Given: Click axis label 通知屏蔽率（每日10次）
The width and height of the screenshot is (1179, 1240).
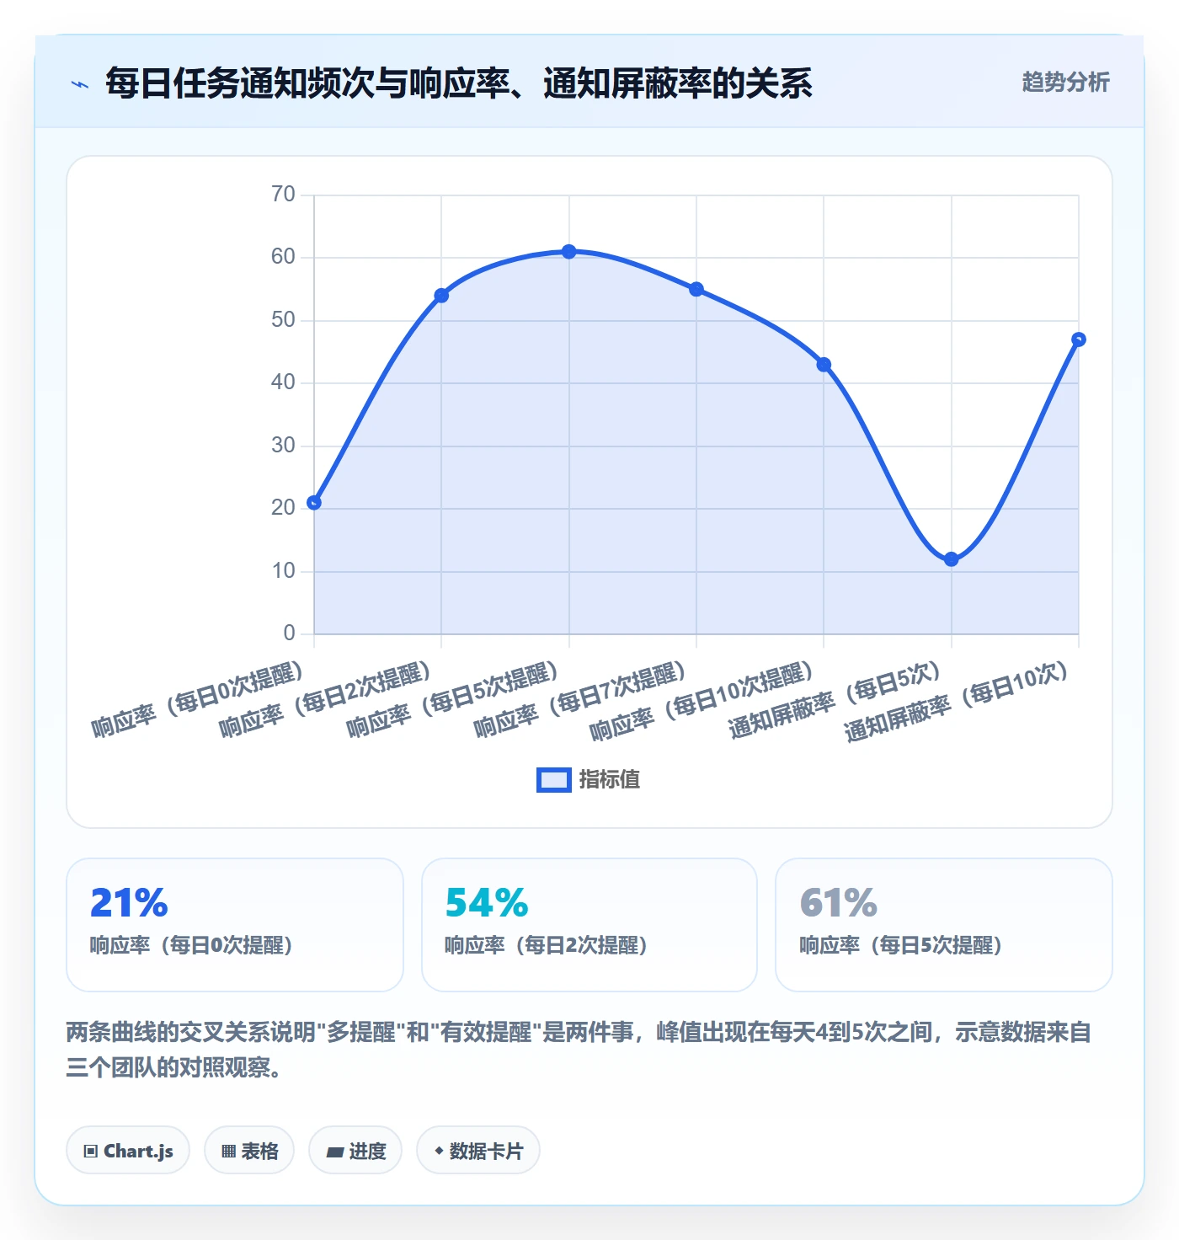Looking at the screenshot, I should coord(957,701).
